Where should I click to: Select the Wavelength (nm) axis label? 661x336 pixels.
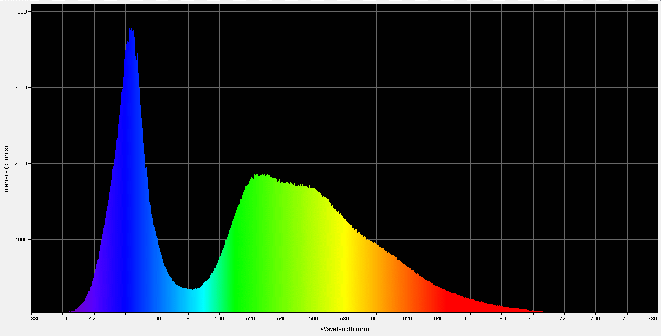coord(345,329)
